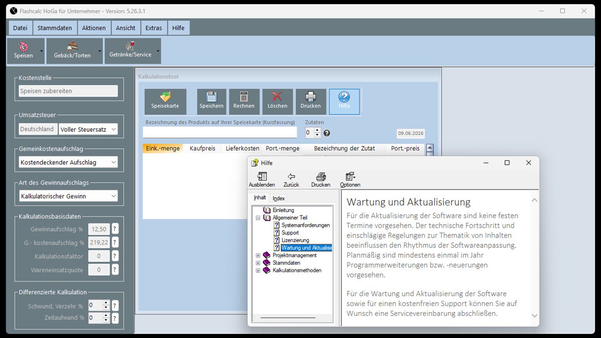Screen dimensions: 601x338
Task: Open Optionen in the Hilfe toolbar
Action: tap(350, 180)
